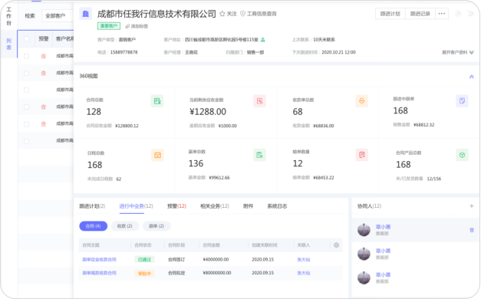The height and width of the screenshot is (299, 481).
Task: Open the three-dot more actions menu
Action: coord(442,14)
